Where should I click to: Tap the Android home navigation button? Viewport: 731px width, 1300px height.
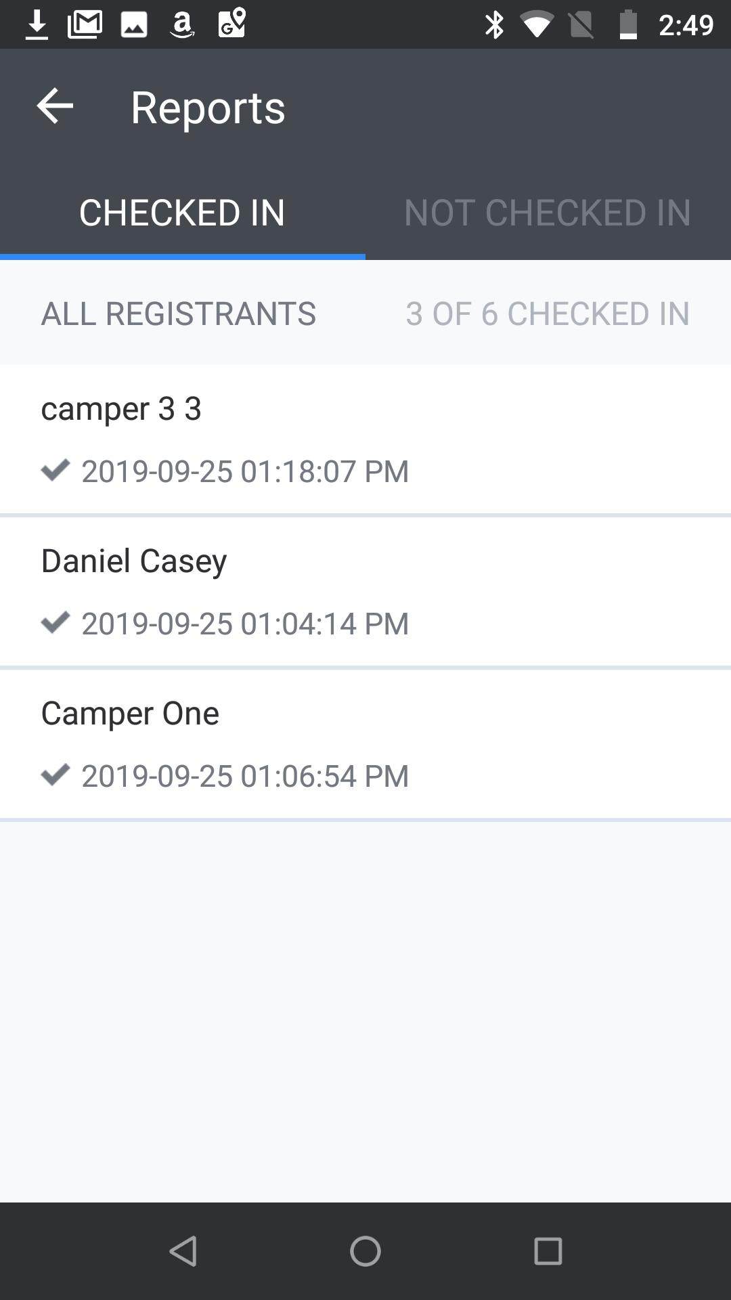click(365, 1251)
